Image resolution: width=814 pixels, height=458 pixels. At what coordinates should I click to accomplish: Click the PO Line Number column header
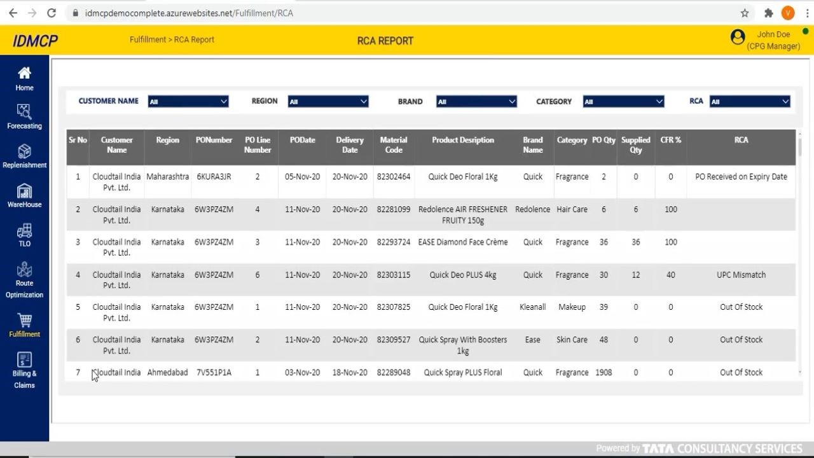[258, 145]
